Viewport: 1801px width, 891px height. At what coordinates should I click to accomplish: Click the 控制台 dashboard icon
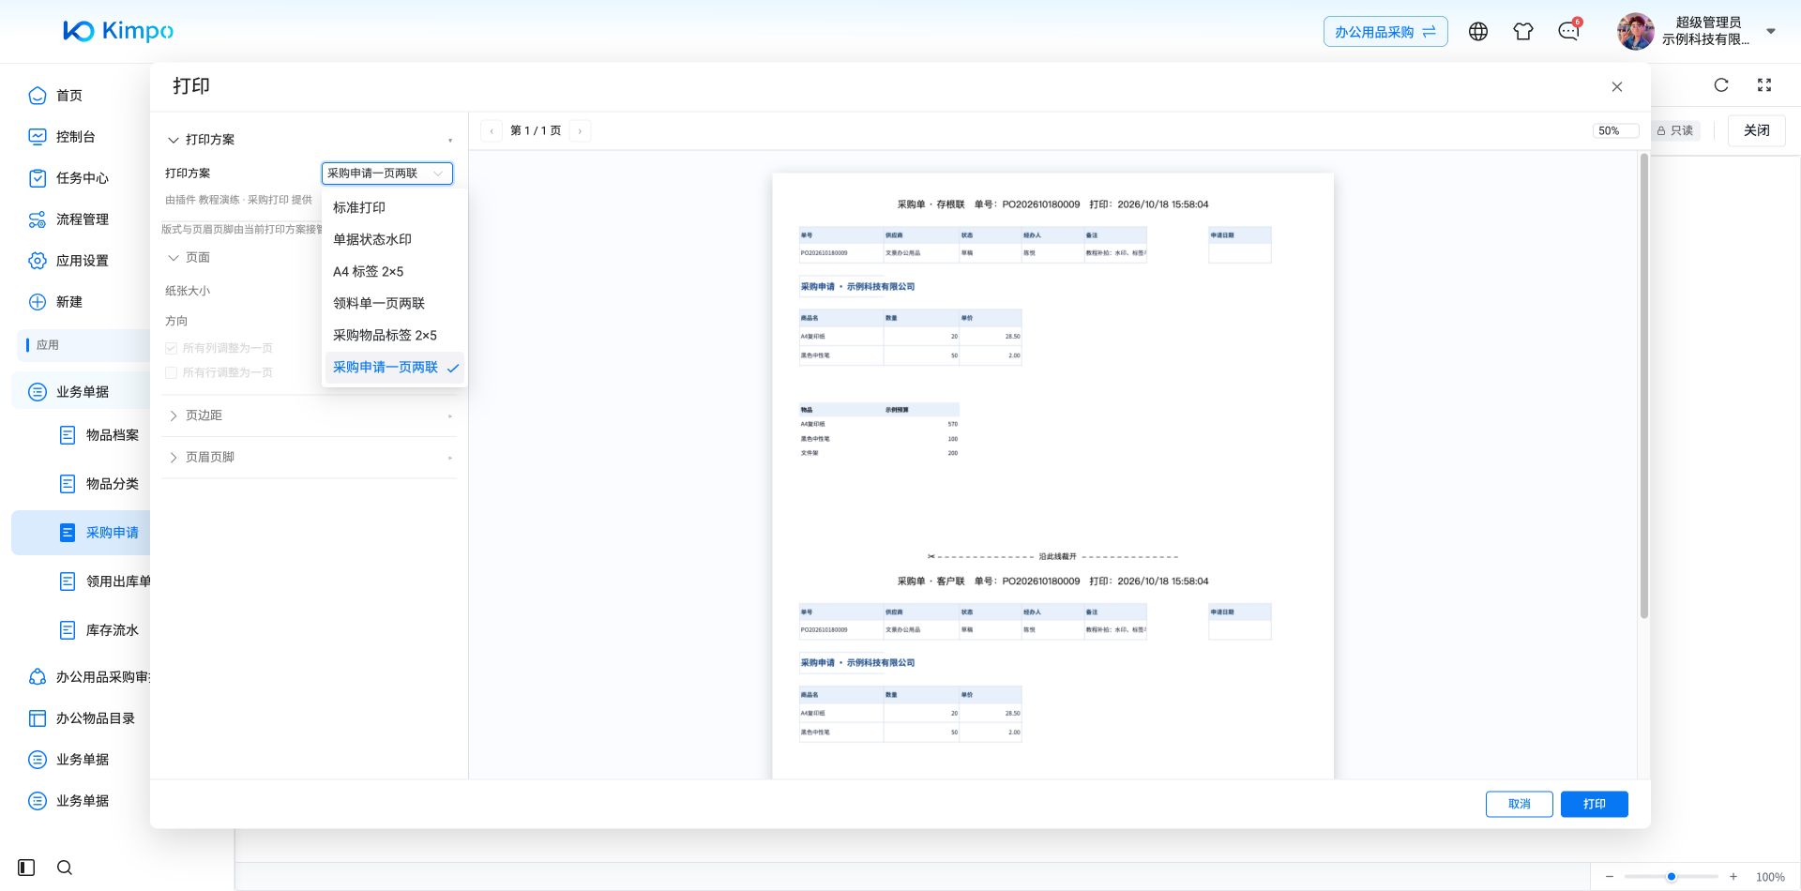point(38,137)
